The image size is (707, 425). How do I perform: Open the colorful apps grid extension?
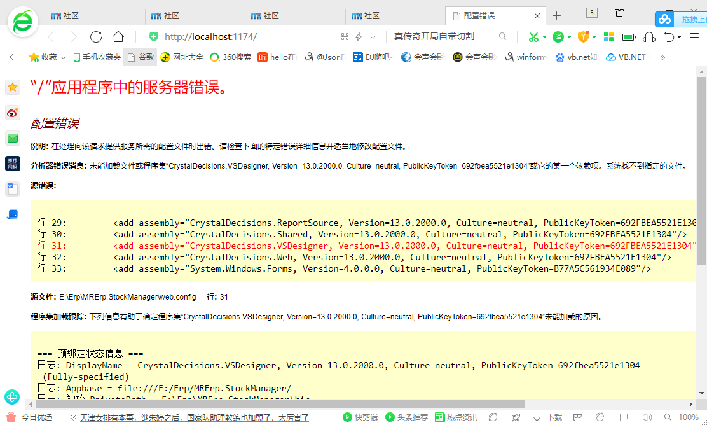click(608, 37)
